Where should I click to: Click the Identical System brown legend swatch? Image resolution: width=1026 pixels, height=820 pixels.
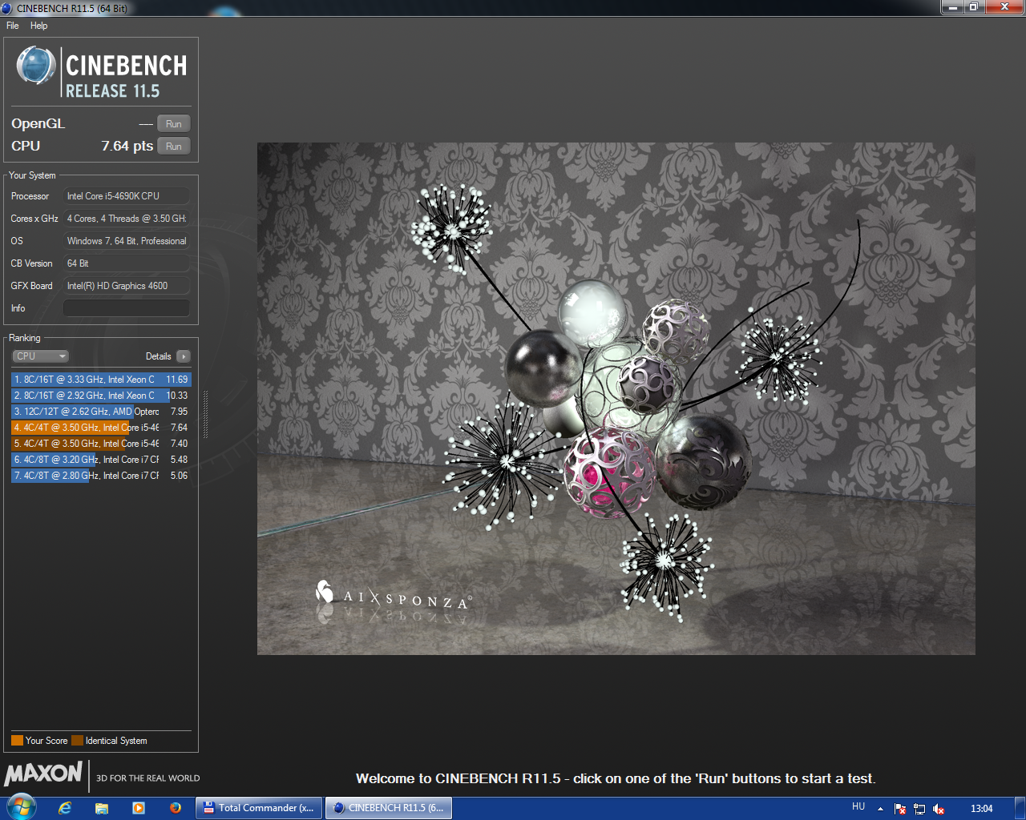click(77, 741)
